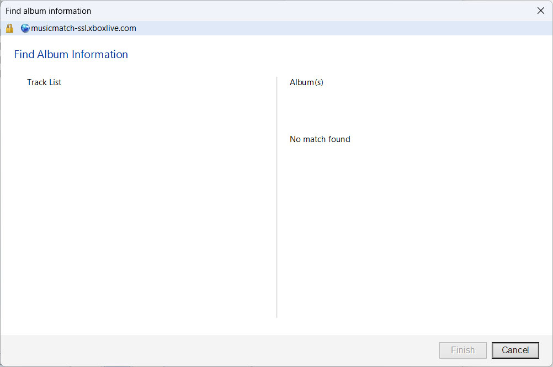Click the X to dismiss the dialog

[540, 11]
